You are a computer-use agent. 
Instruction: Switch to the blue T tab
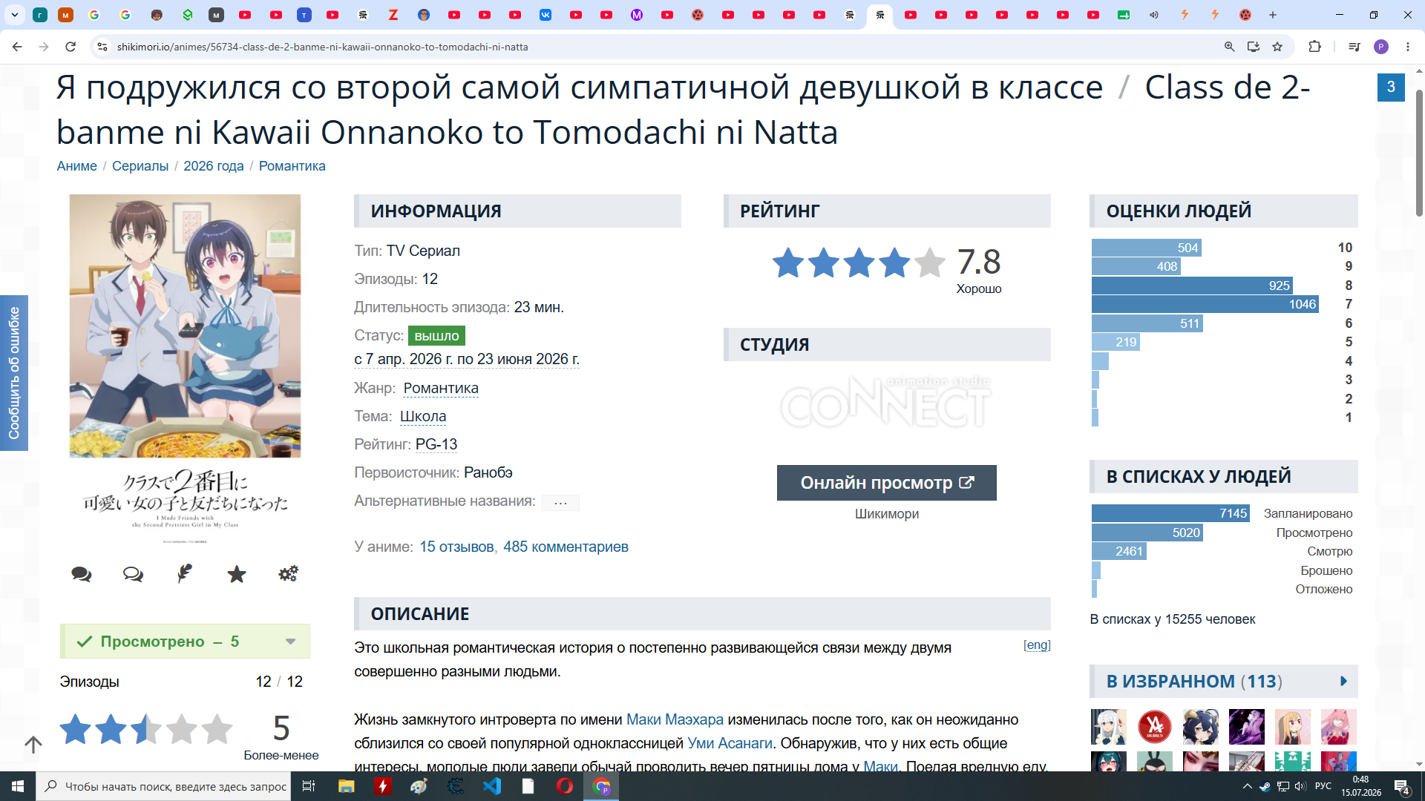(304, 15)
